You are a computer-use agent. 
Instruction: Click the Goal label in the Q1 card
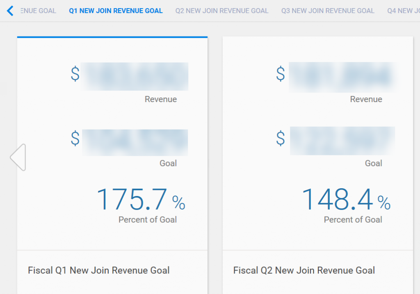click(168, 163)
